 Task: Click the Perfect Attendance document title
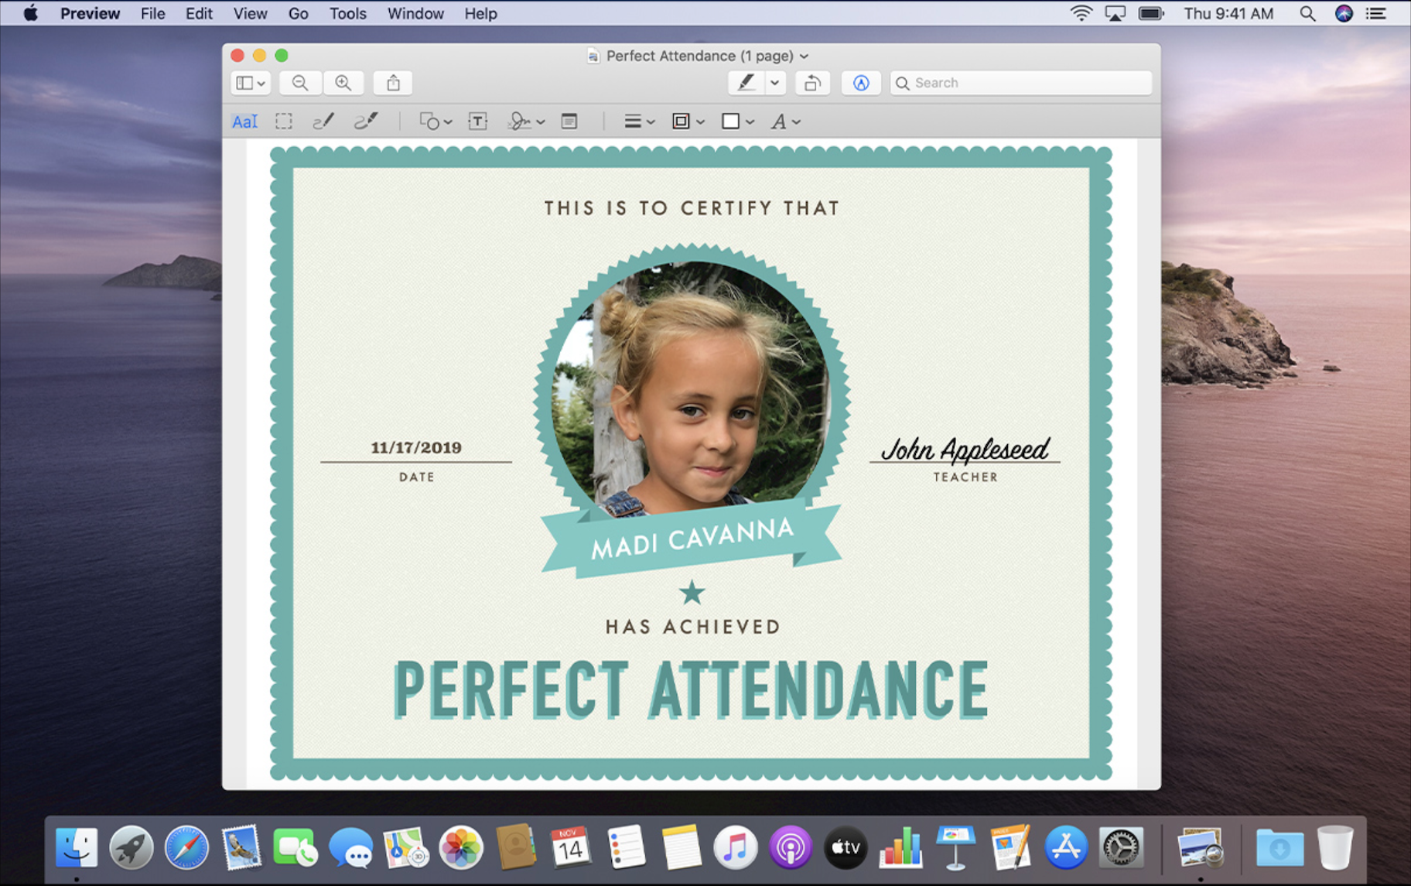(x=699, y=56)
